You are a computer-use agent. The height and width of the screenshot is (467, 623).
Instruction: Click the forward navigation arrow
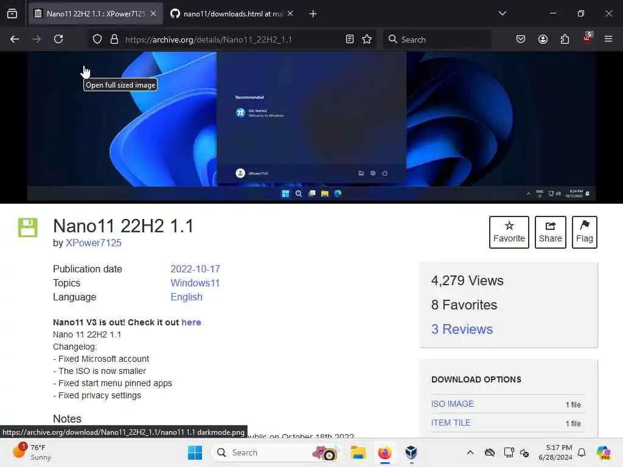coord(37,39)
